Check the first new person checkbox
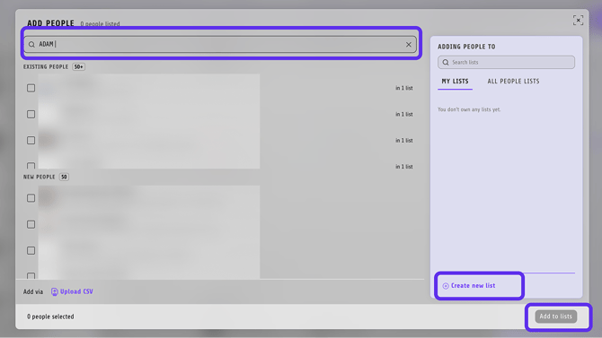Screen dimensions: 602x338 [31, 198]
